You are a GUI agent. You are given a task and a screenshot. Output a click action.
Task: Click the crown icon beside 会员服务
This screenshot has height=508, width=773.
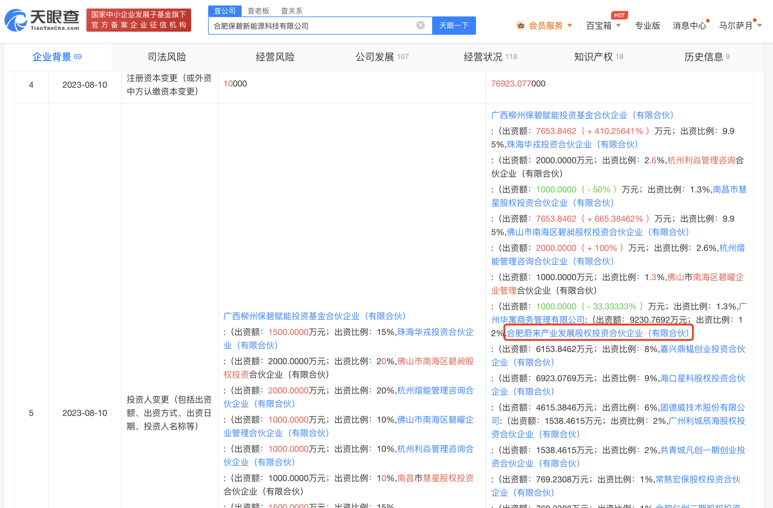point(521,25)
